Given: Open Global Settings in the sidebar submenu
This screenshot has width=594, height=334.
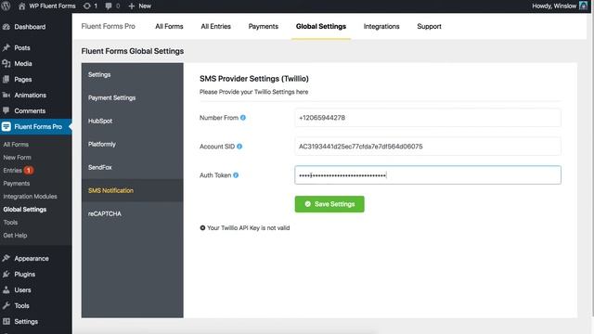Looking at the screenshot, I should 25,210.
